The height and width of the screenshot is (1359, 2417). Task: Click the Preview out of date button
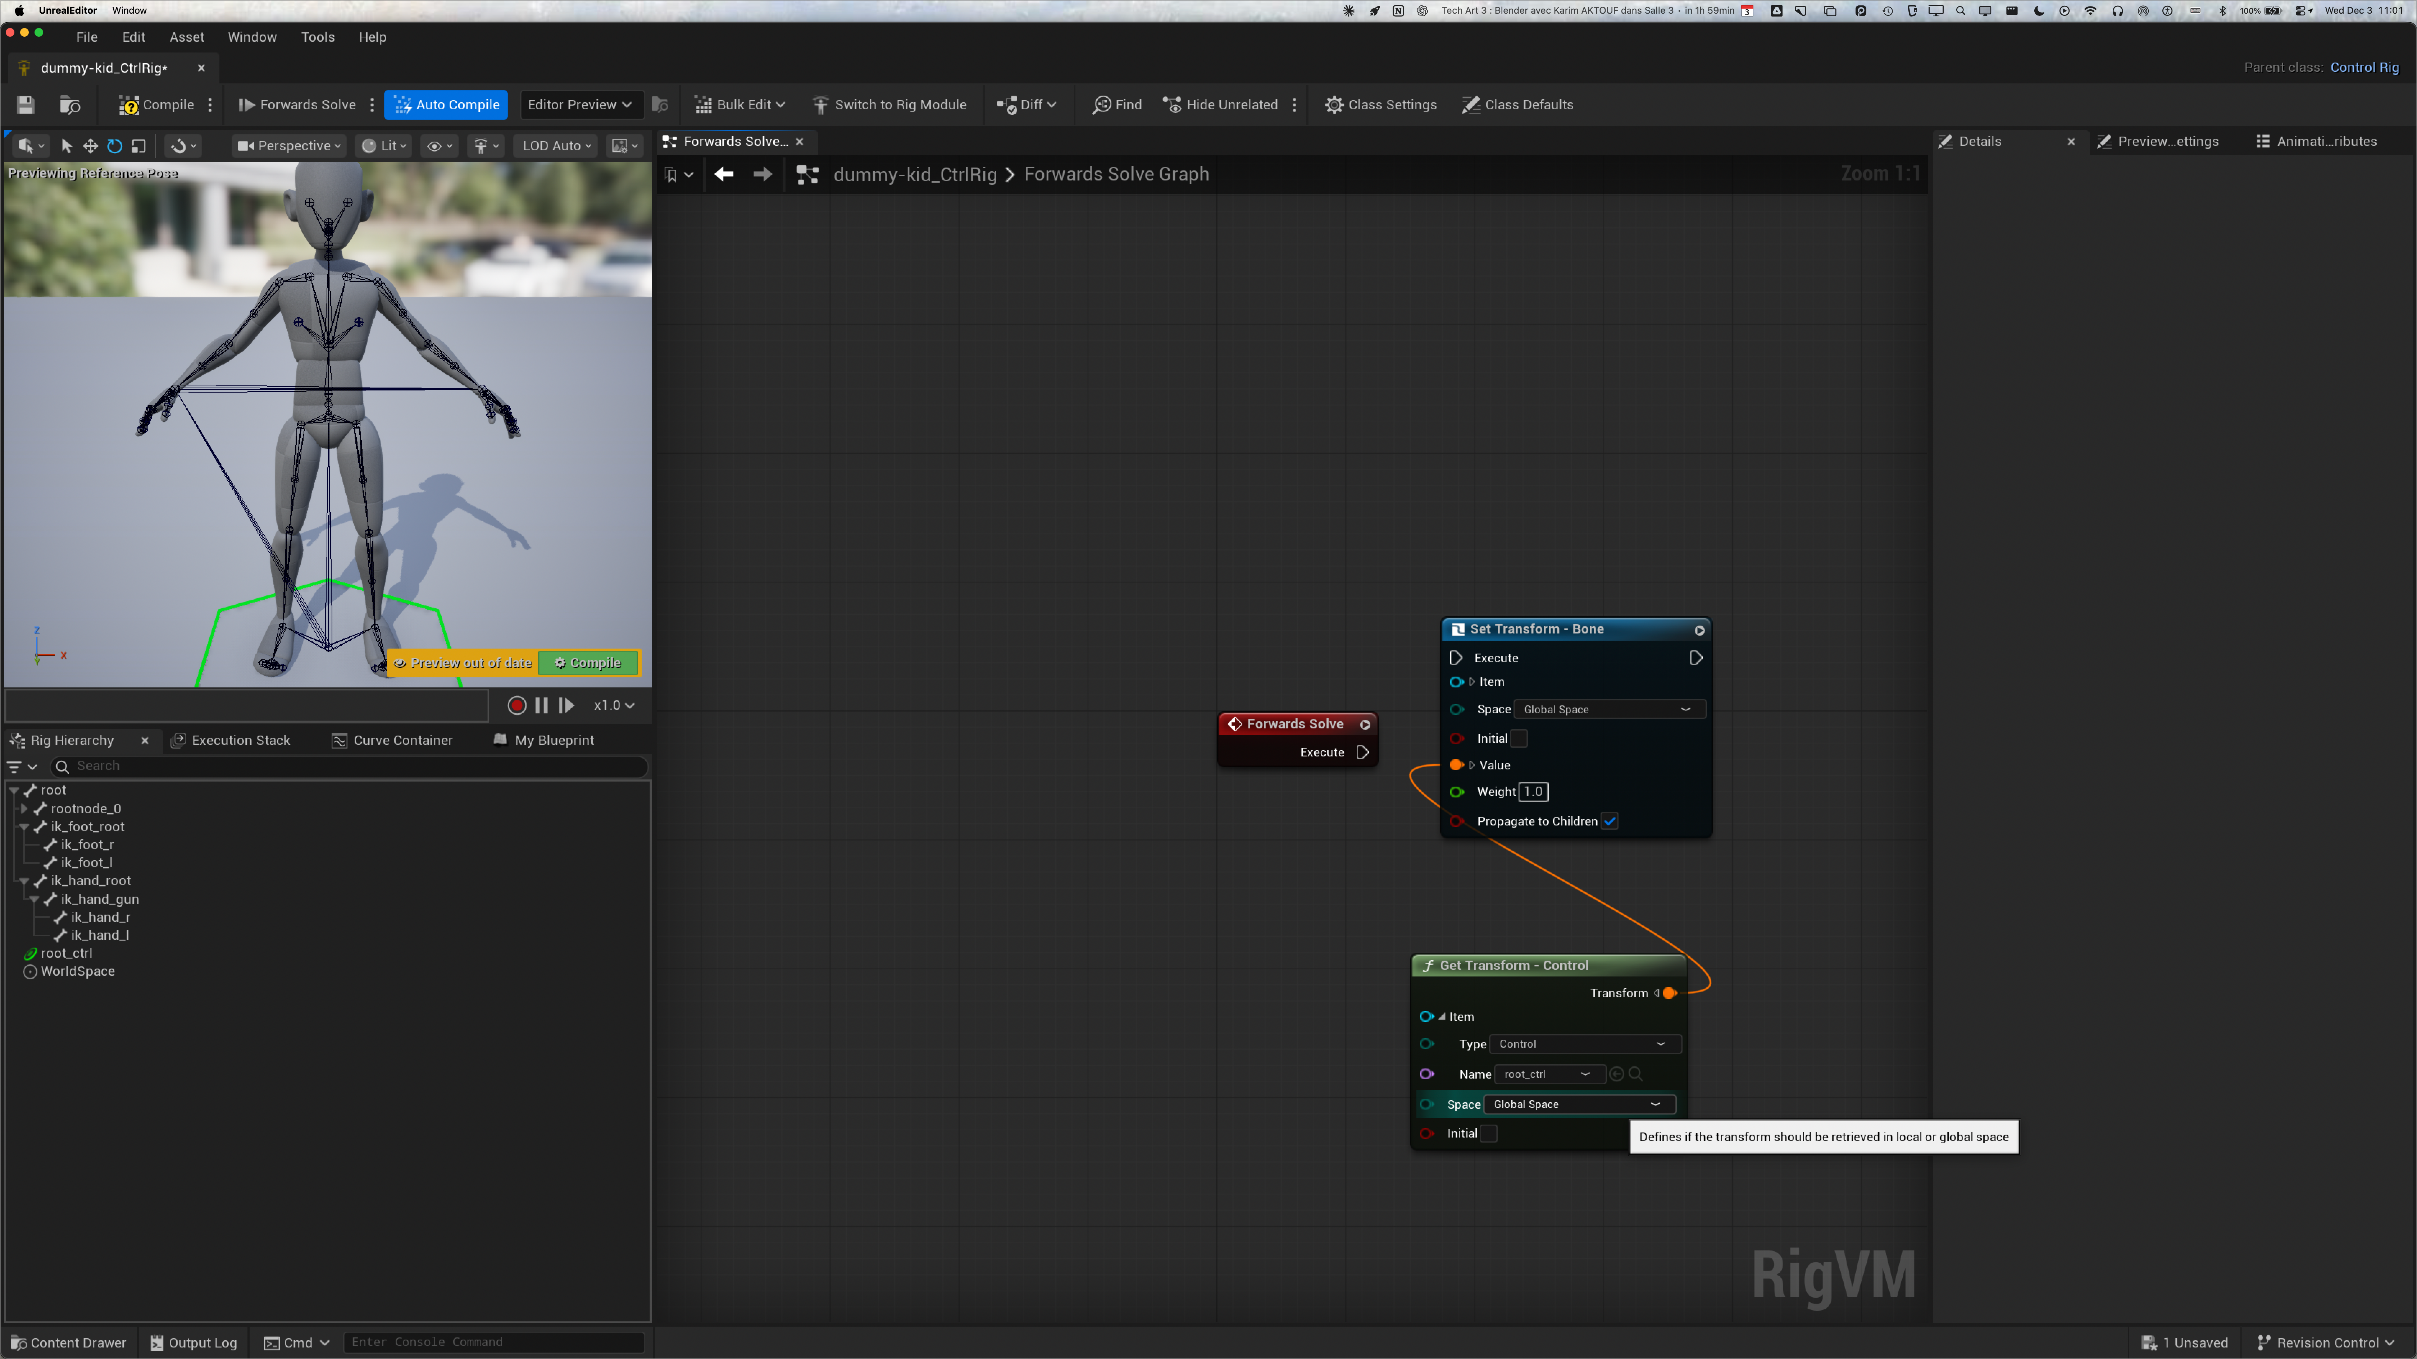[x=463, y=663]
